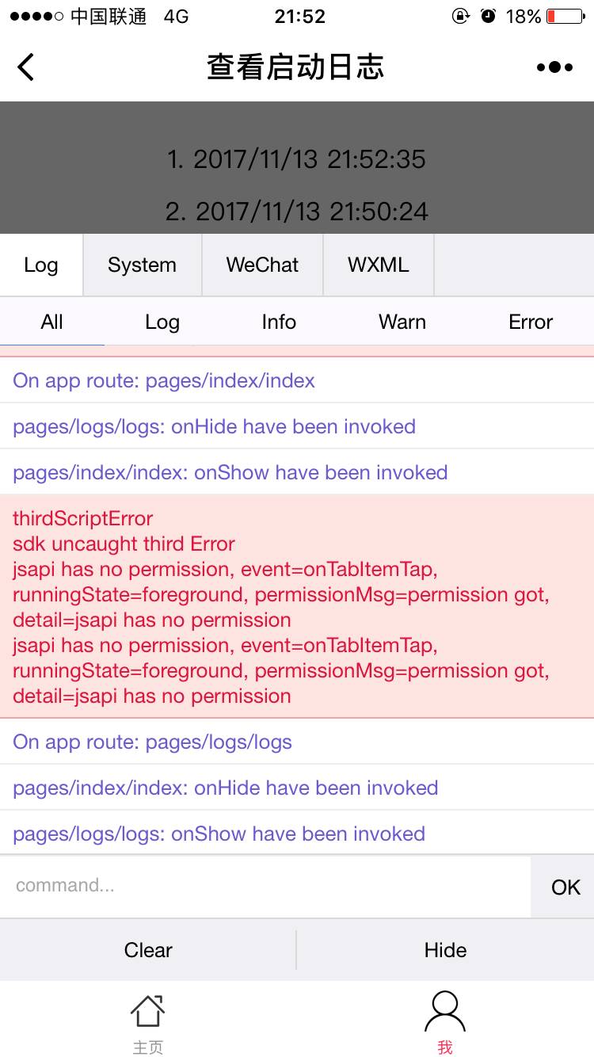Focus the command input field
The height and width of the screenshot is (1057, 594).
(265, 886)
